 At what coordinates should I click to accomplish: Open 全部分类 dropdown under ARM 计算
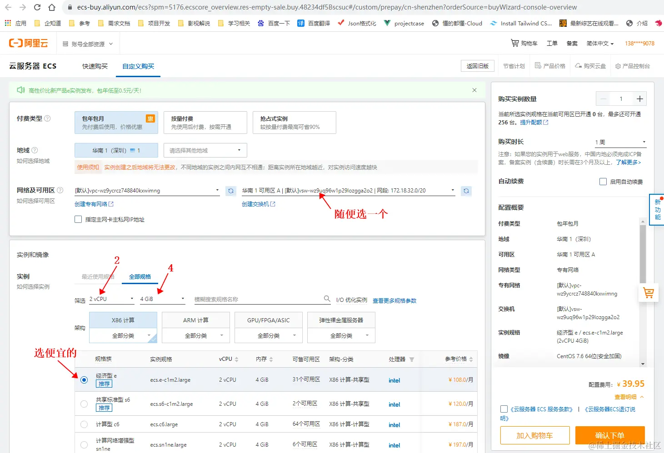[x=196, y=336]
